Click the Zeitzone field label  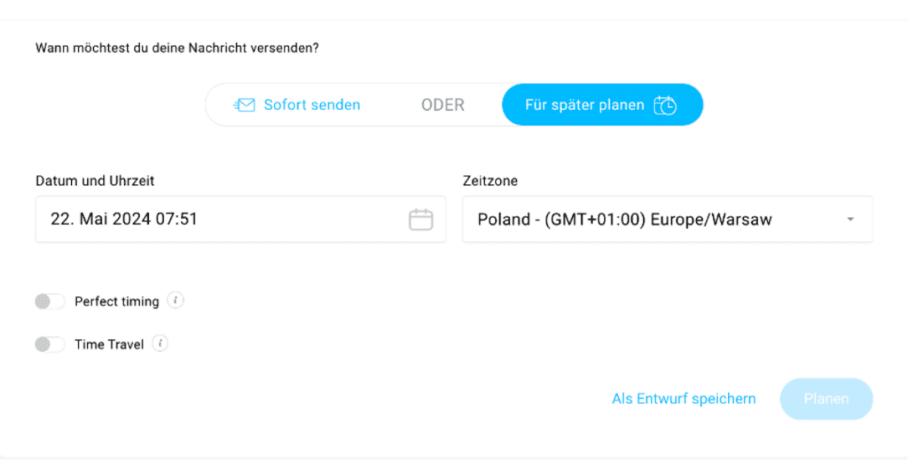(489, 181)
